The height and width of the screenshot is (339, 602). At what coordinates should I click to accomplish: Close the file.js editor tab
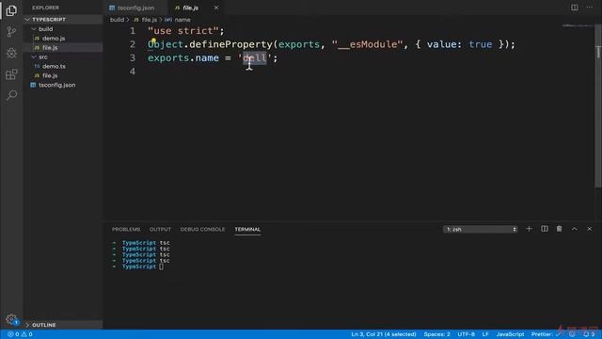click(216, 8)
